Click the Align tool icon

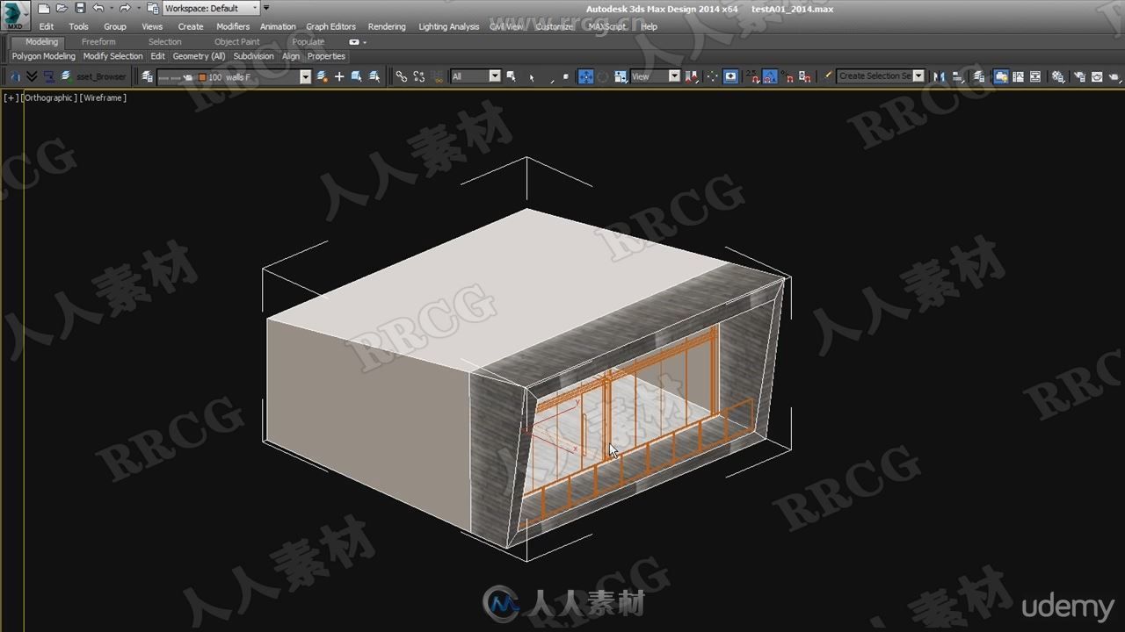coord(955,76)
